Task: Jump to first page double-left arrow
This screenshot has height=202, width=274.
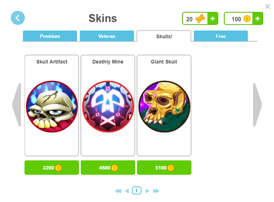Action: click(x=118, y=191)
